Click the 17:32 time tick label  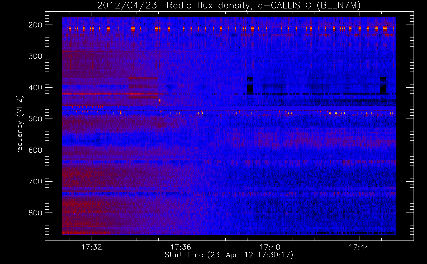click(x=92, y=247)
